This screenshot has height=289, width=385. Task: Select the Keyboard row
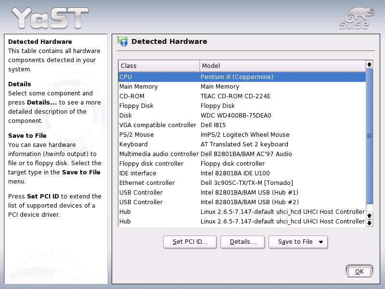(x=242, y=144)
